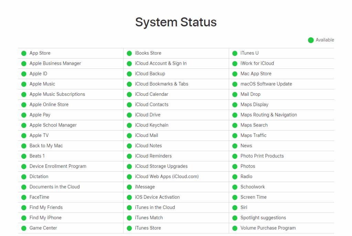This screenshot has width=352, height=236.
Task: Click the green dot next to FaceTime
Action: [x=24, y=197]
